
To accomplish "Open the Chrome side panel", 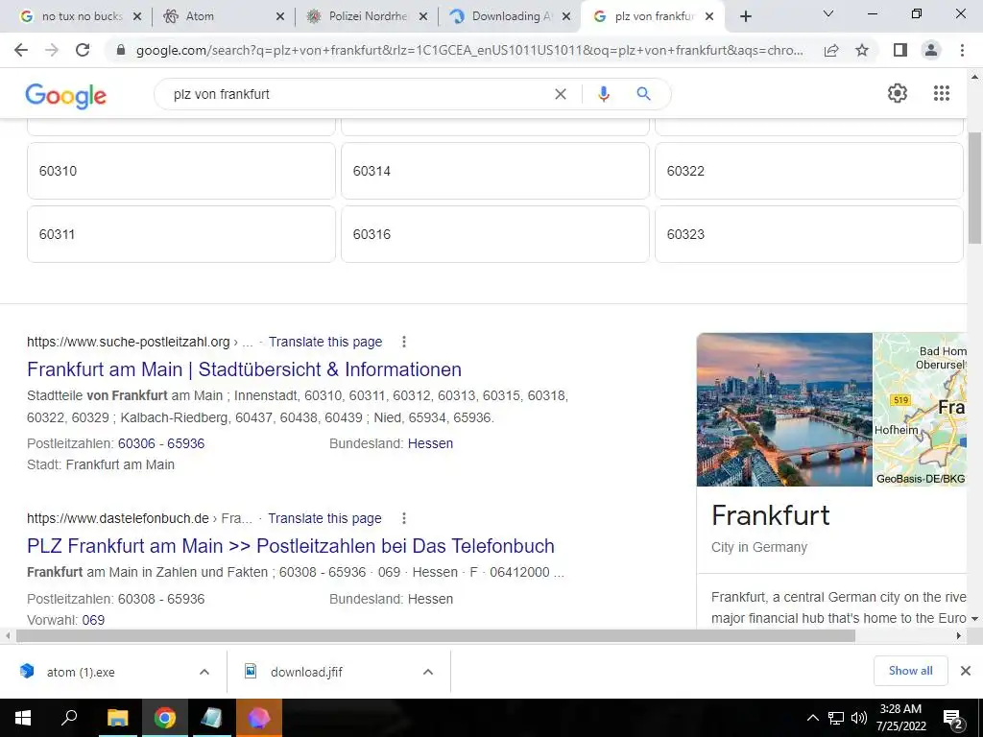I will 900,50.
